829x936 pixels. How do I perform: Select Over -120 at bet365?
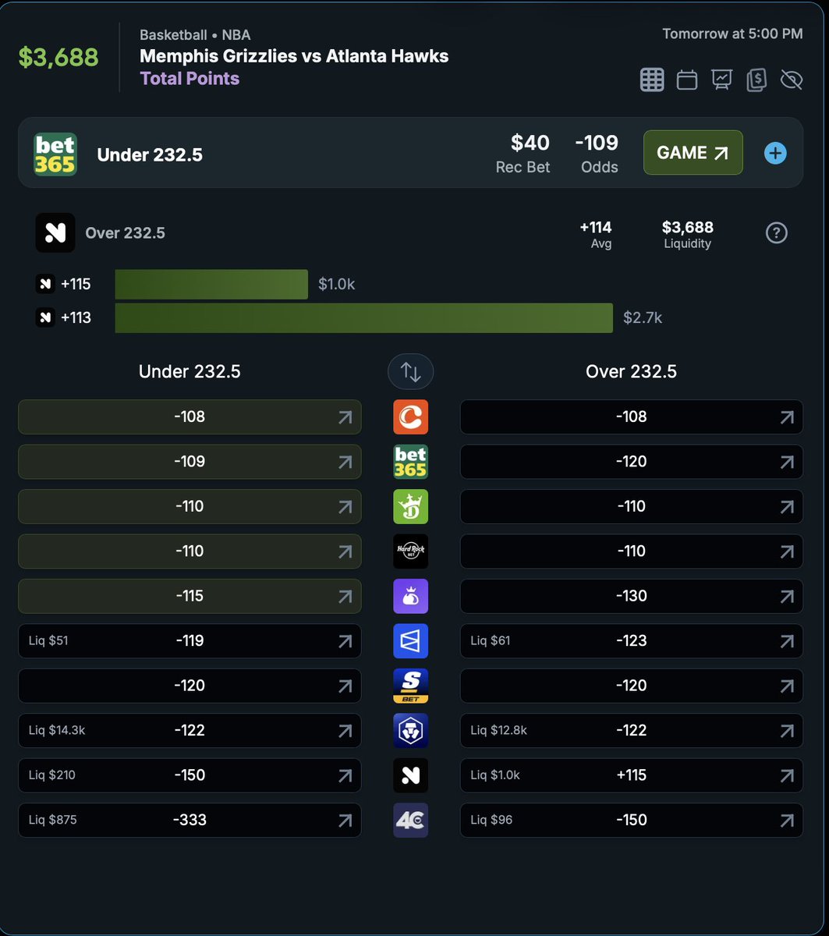pos(632,462)
